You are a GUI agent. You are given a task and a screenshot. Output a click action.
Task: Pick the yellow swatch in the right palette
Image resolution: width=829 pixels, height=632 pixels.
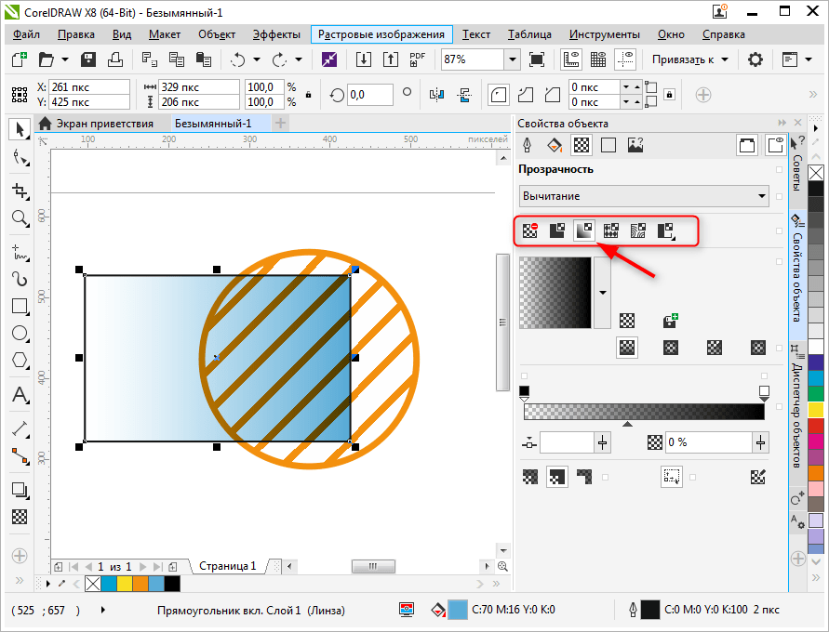pos(816,410)
